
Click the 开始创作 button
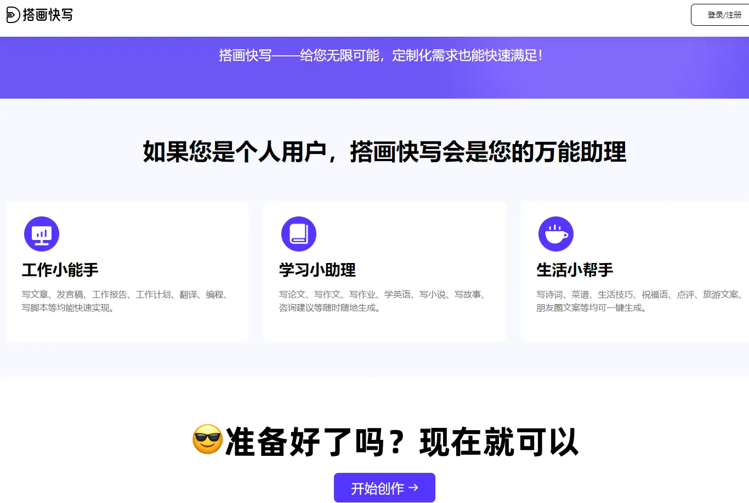pos(384,488)
